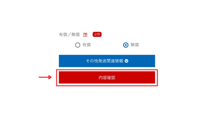Show help for the 有償／無償 field
Viewport: 214px width, 120px height.
click(85, 35)
